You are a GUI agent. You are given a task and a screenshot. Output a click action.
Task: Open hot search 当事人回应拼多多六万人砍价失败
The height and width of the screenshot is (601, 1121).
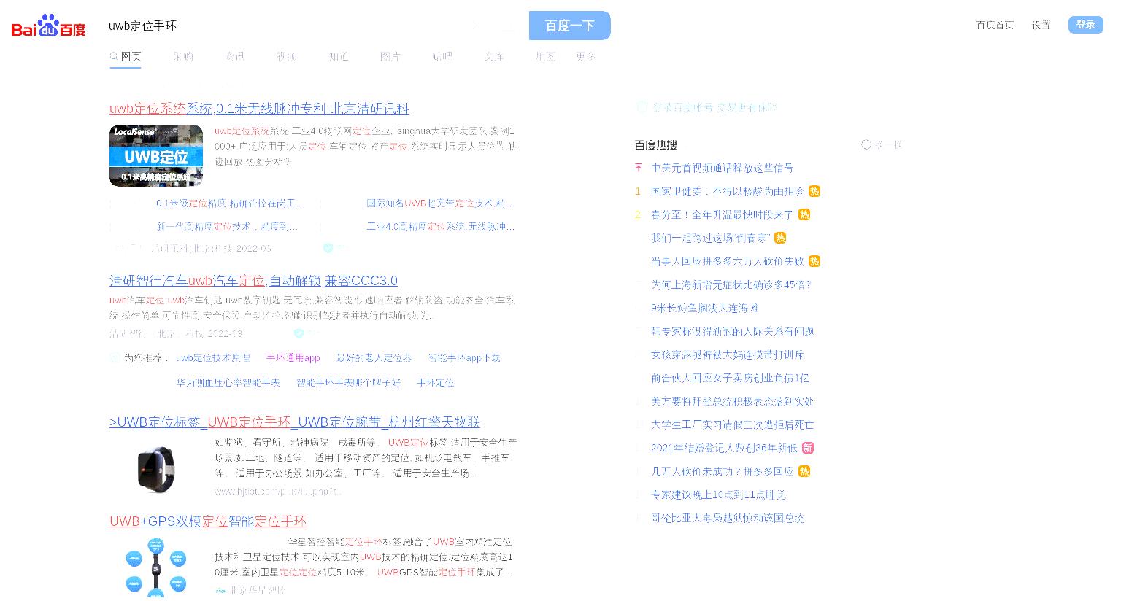727,261
